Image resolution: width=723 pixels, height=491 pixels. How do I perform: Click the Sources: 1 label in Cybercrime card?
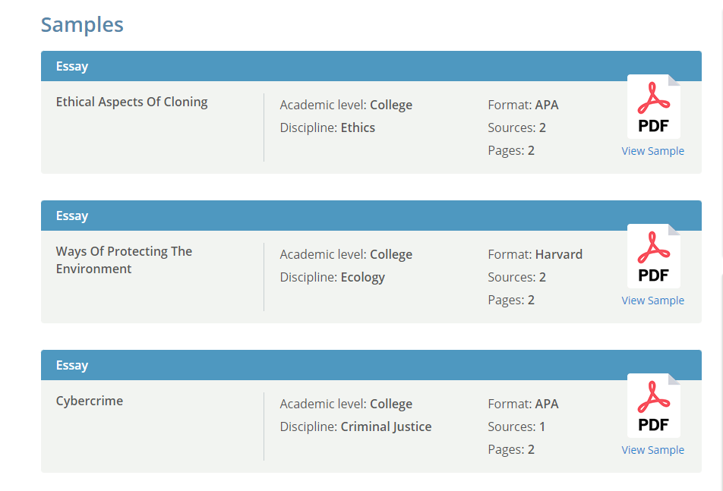pyautogui.click(x=516, y=427)
